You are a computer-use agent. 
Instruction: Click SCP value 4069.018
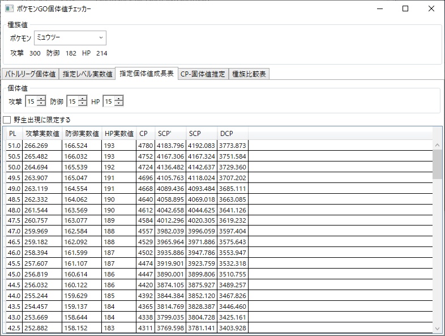coord(202,199)
